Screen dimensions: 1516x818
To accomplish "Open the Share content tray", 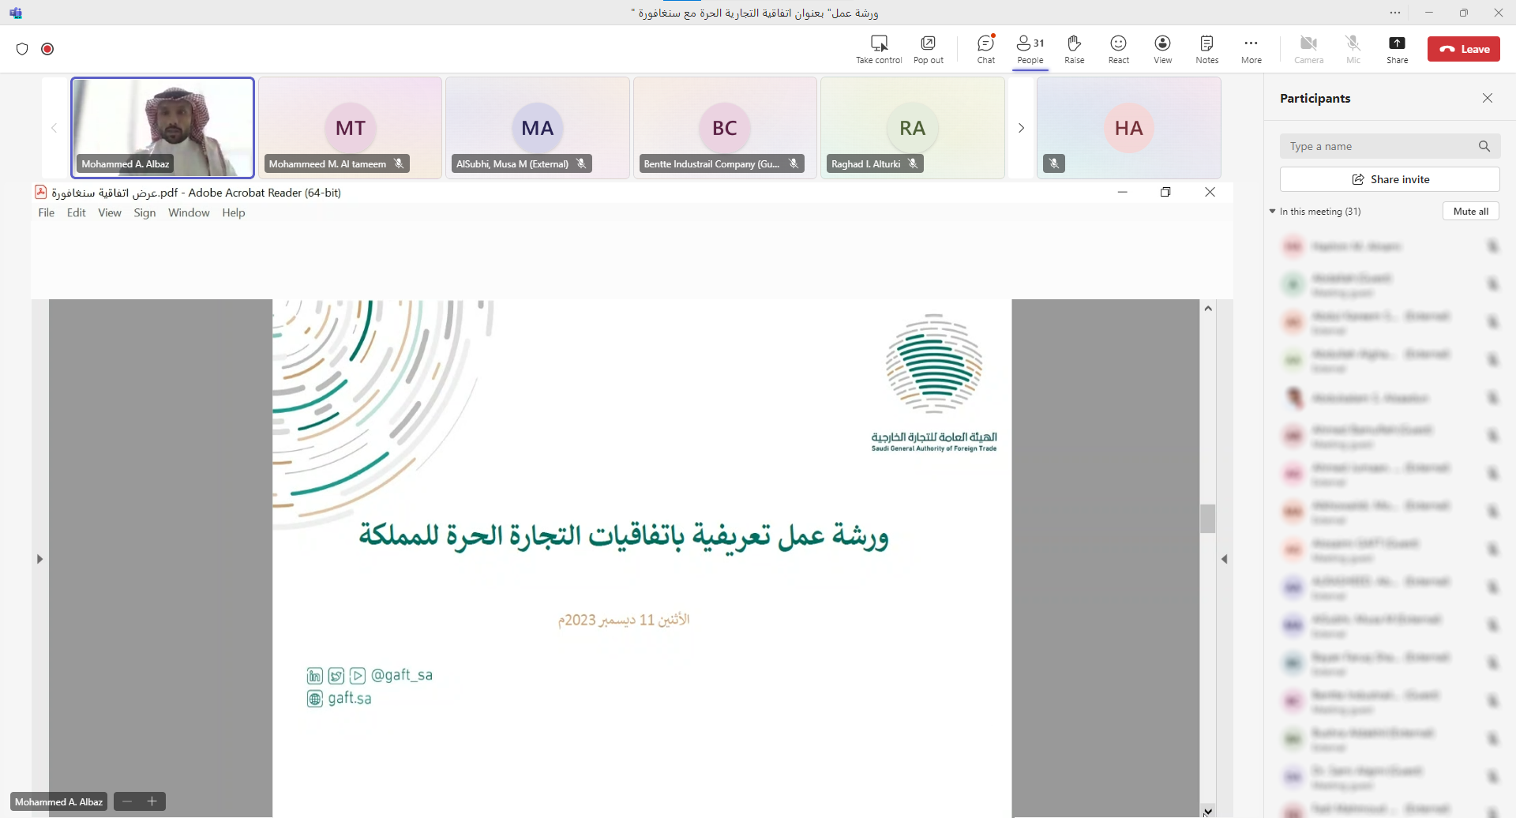I will tap(1397, 49).
